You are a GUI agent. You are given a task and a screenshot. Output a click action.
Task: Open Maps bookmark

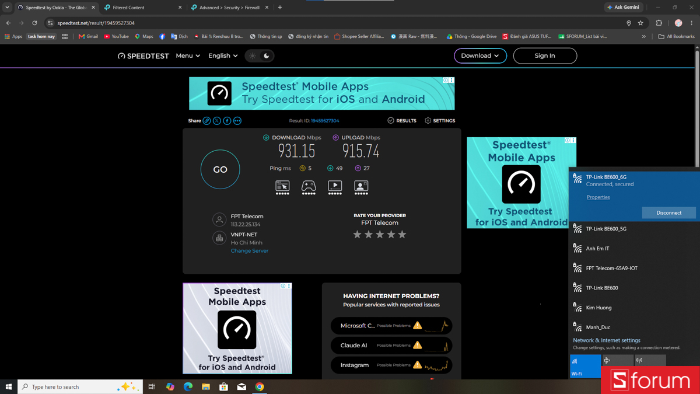pos(144,36)
